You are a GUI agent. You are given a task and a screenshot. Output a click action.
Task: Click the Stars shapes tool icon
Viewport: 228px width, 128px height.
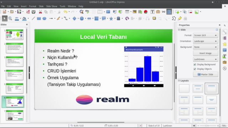(x=111, y=18)
